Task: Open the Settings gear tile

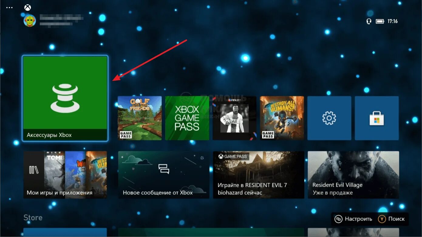Action: [329, 118]
